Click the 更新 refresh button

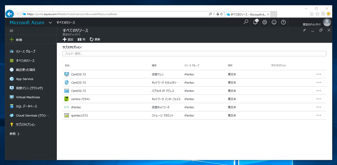coord(95,39)
